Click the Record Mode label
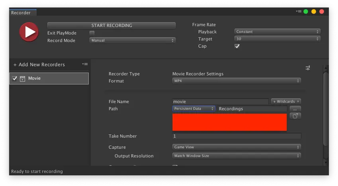 [x=61, y=40]
